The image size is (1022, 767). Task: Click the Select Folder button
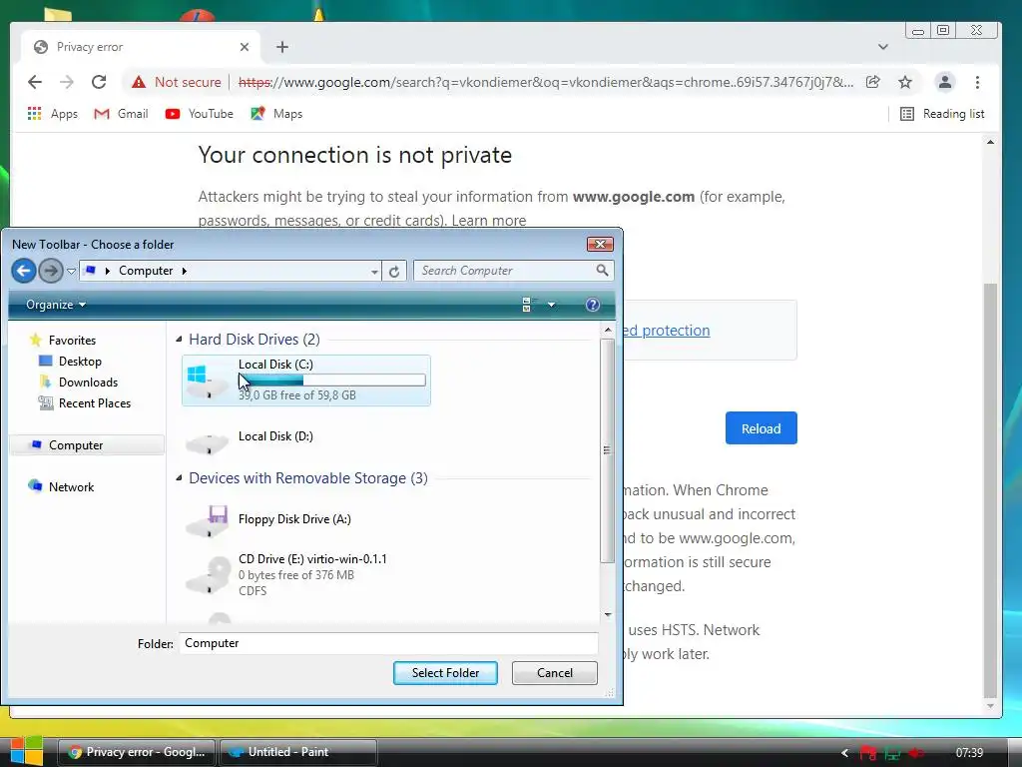click(x=445, y=673)
